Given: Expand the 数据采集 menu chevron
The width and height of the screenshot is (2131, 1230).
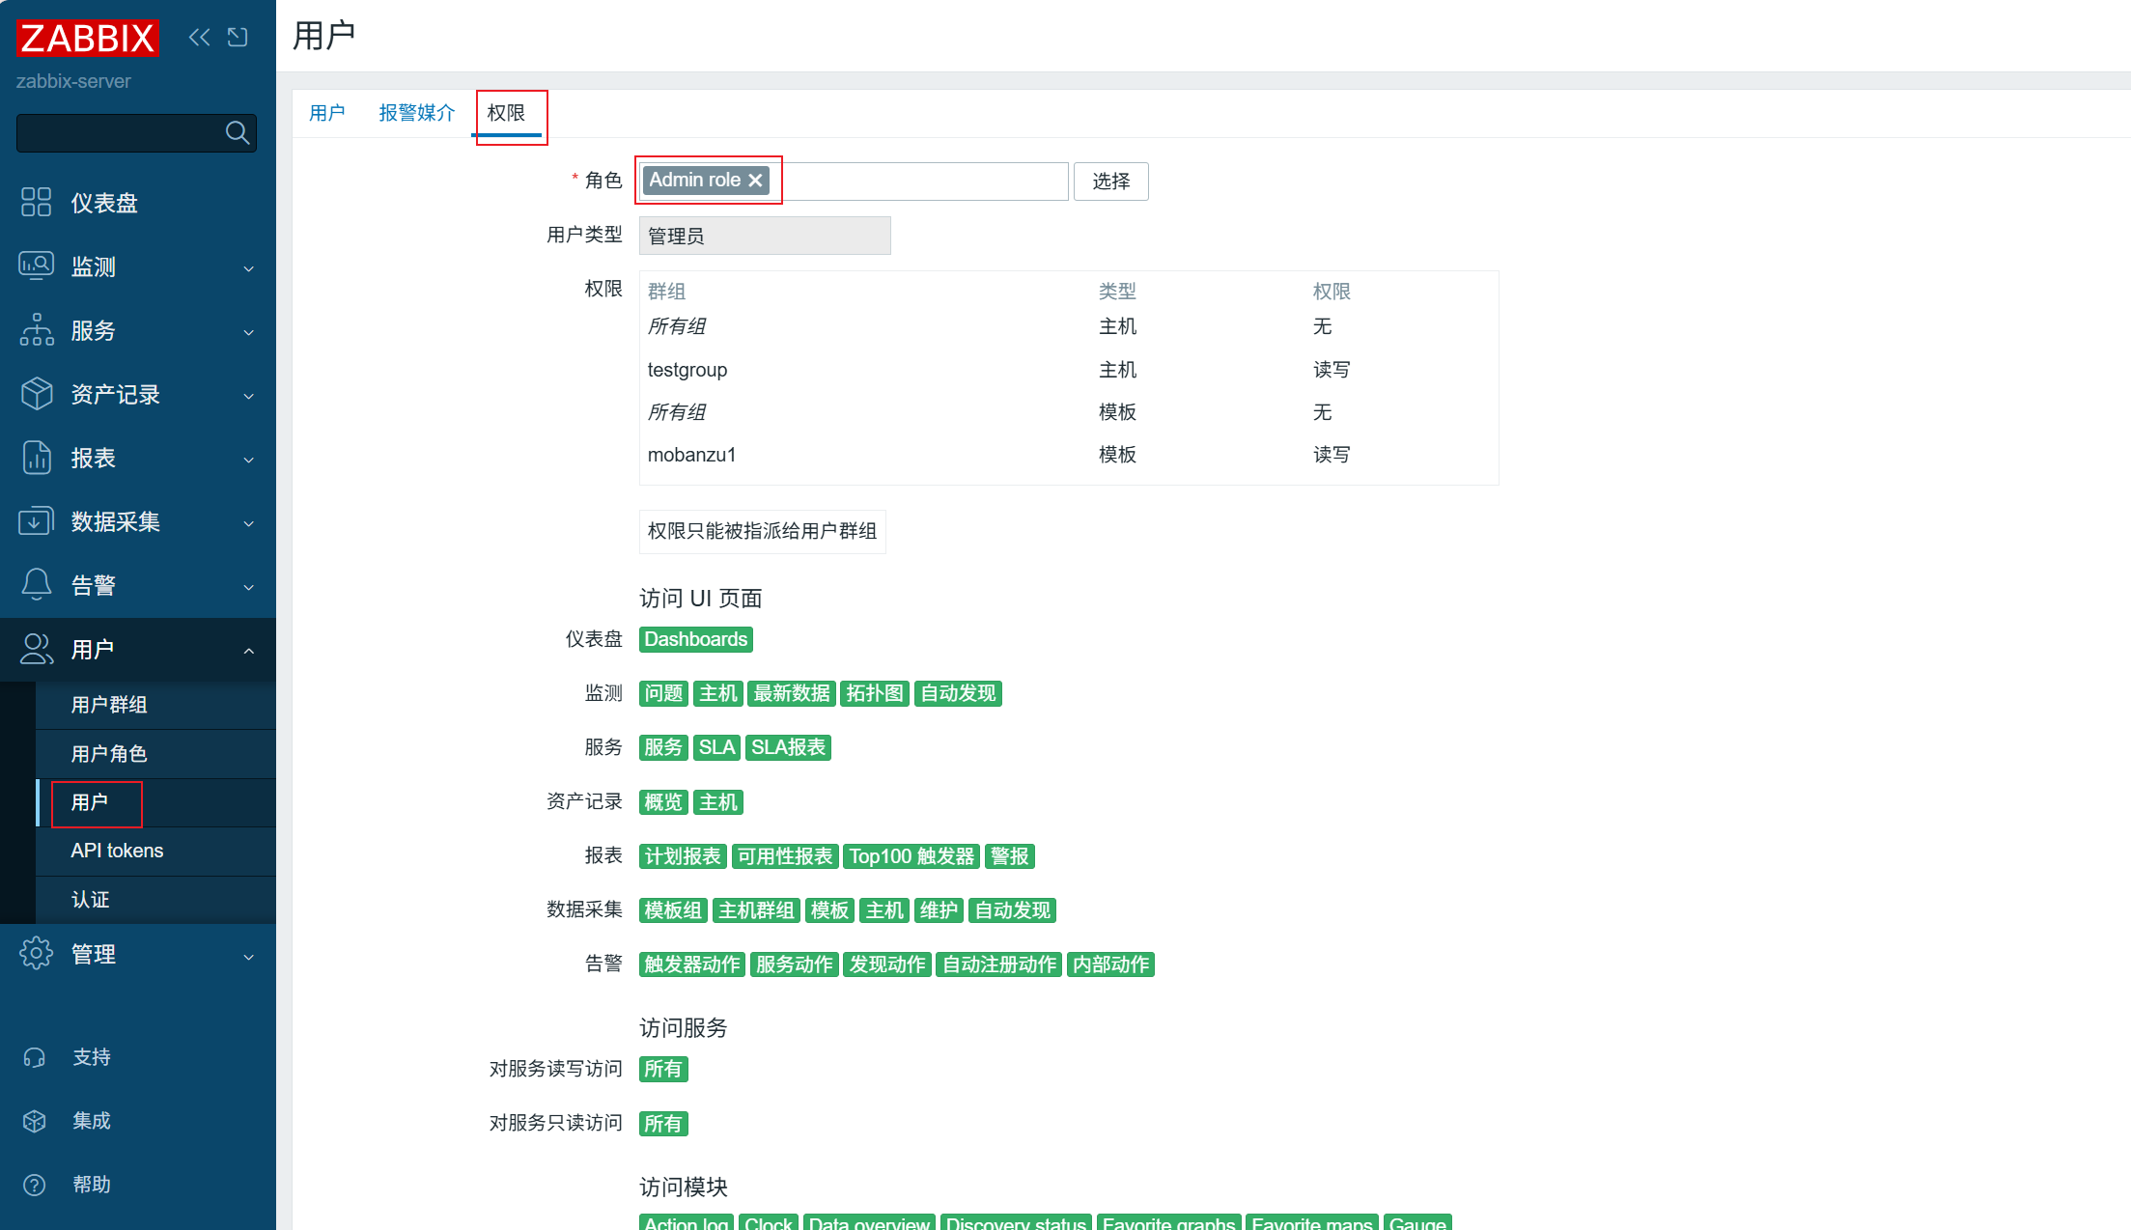Looking at the screenshot, I should click(x=248, y=523).
